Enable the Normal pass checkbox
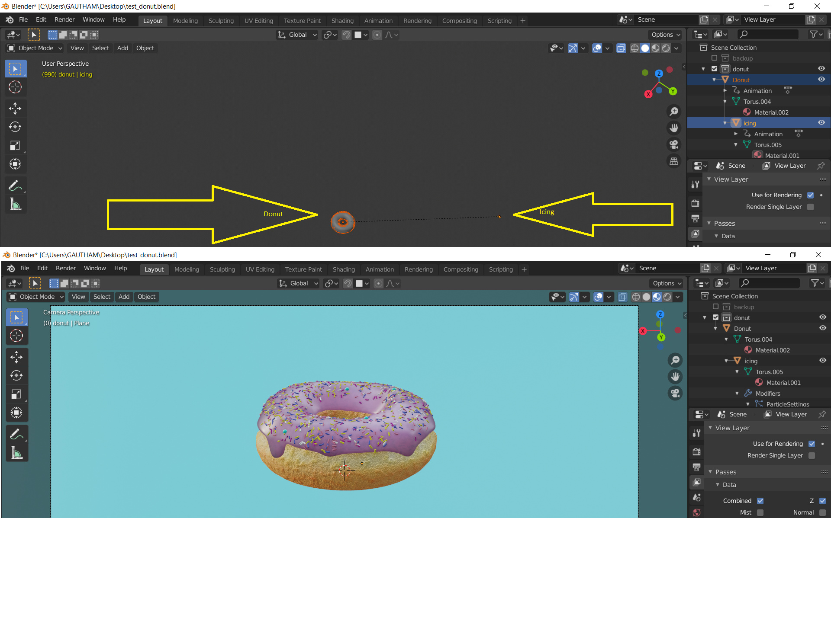 click(822, 512)
